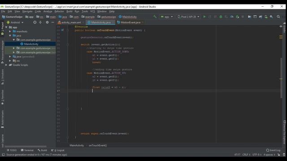Collapse the app module tree node
The height and width of the screenshot is (161, 287).
6,27
